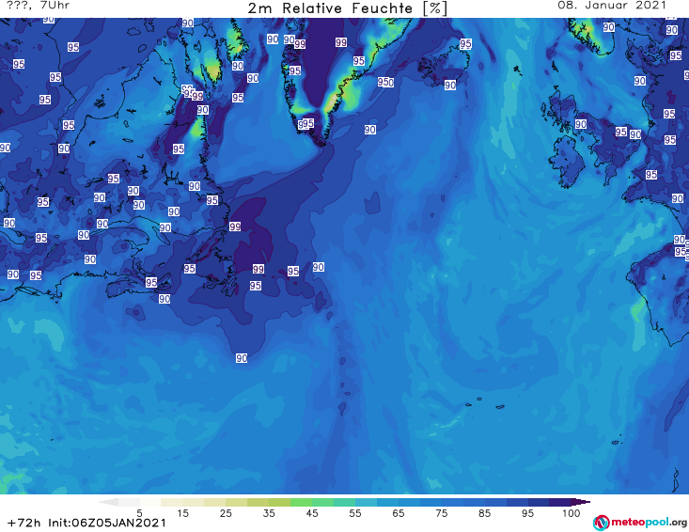The image size is (689, 532).
Task: Select the title '2m Relative Feuchte [%]'
Action: click(x=348, y=8)
